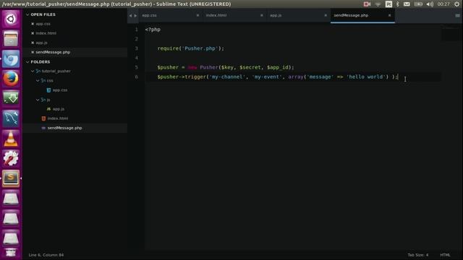Launch the Files manager from dock
Image resolution: width=463 pixels, height=260 pixels.
pyautogui.click(x=11, y=38)
